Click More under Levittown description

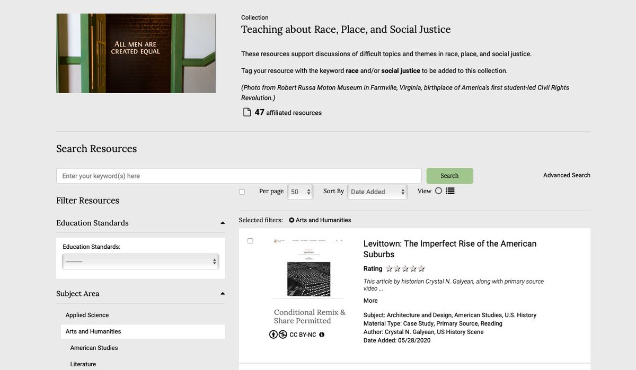pyautogui.click(x=370, y=301)
